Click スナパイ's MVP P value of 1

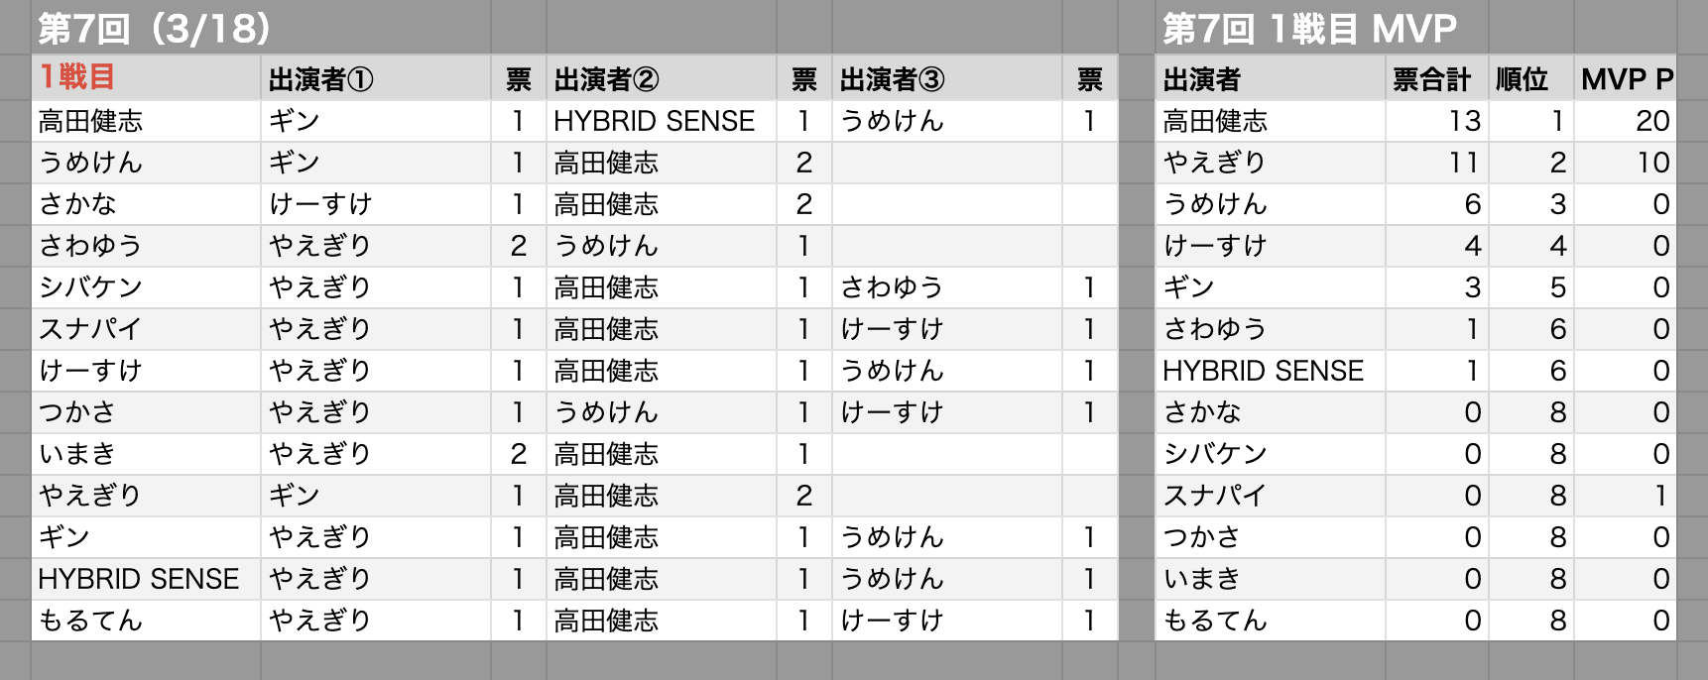coord(1626,496)
